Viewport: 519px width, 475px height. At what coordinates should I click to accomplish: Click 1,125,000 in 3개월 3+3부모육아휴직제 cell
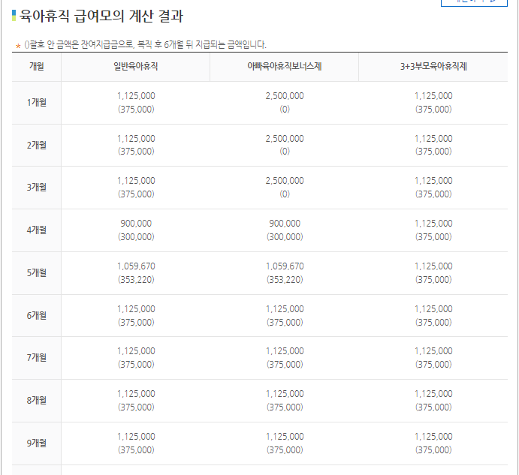(x=433, y=181)
